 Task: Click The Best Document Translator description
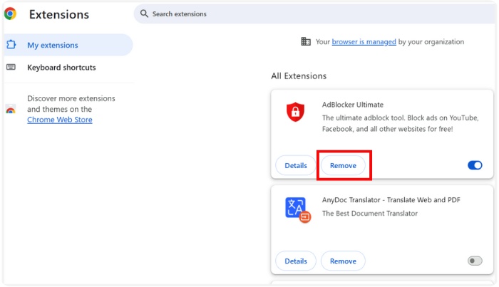(370, 213)
